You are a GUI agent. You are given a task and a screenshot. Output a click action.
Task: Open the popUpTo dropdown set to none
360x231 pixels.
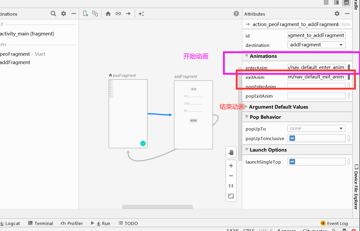(316, 128)
